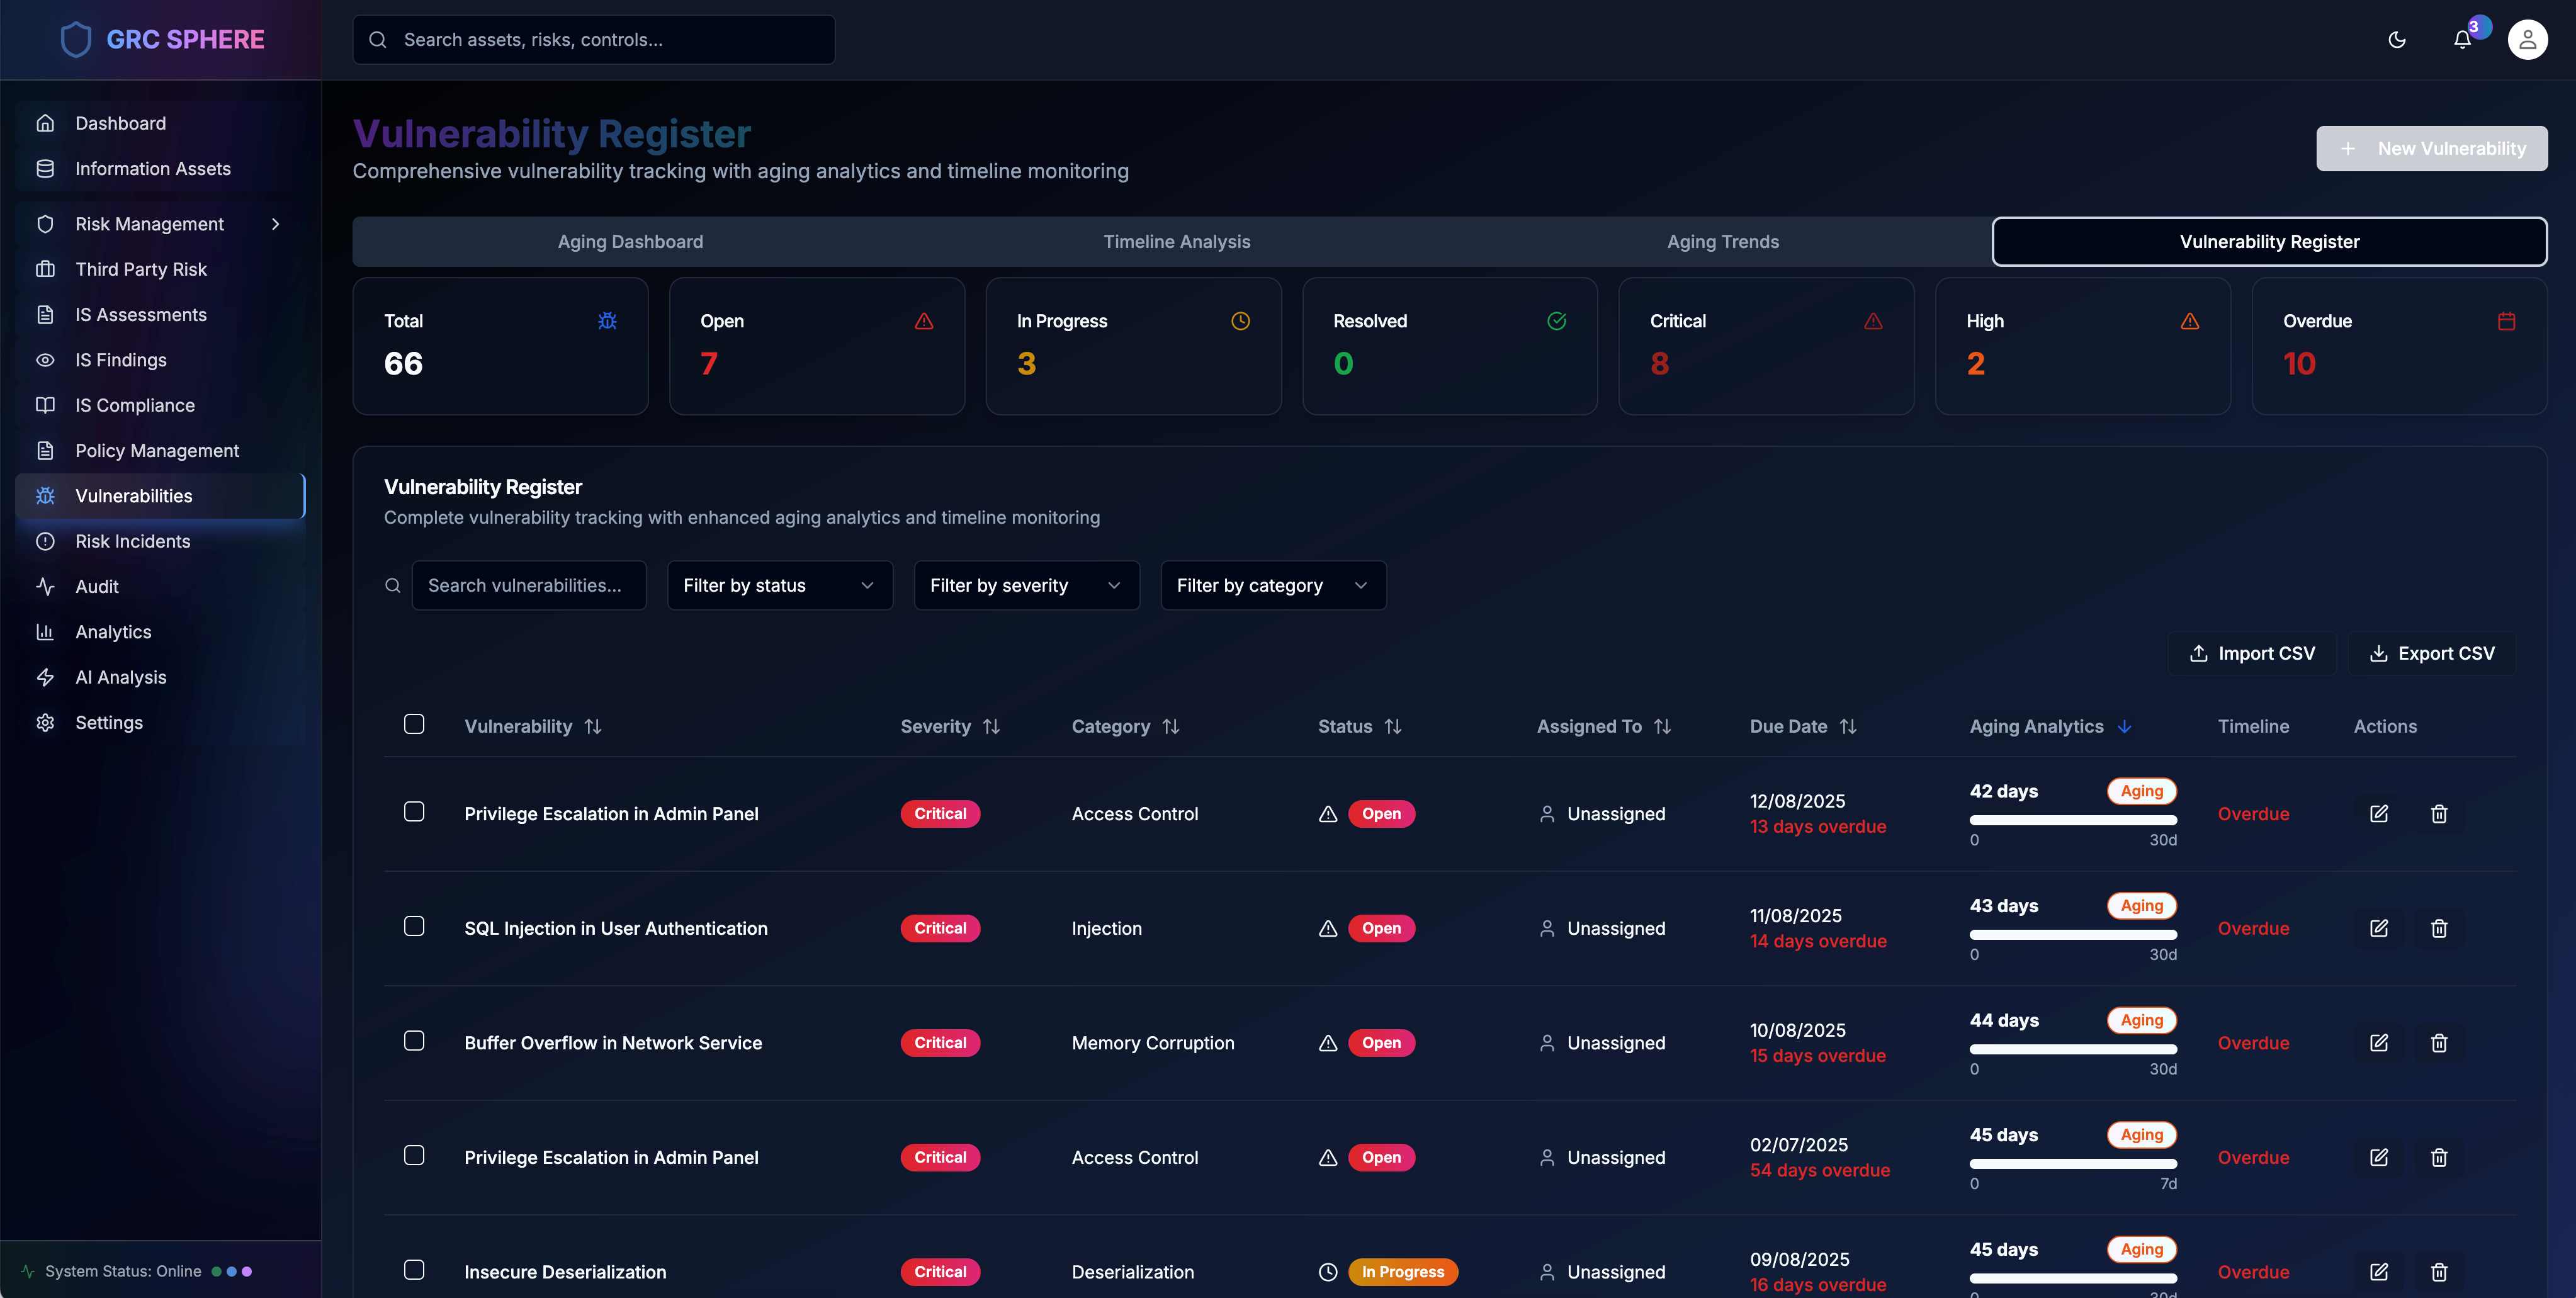Image resolution: width=2576 pixels, height=1298 pixels.
Task: Tick the Insecure Deserialization checkbox
Action: point(414,1270)
